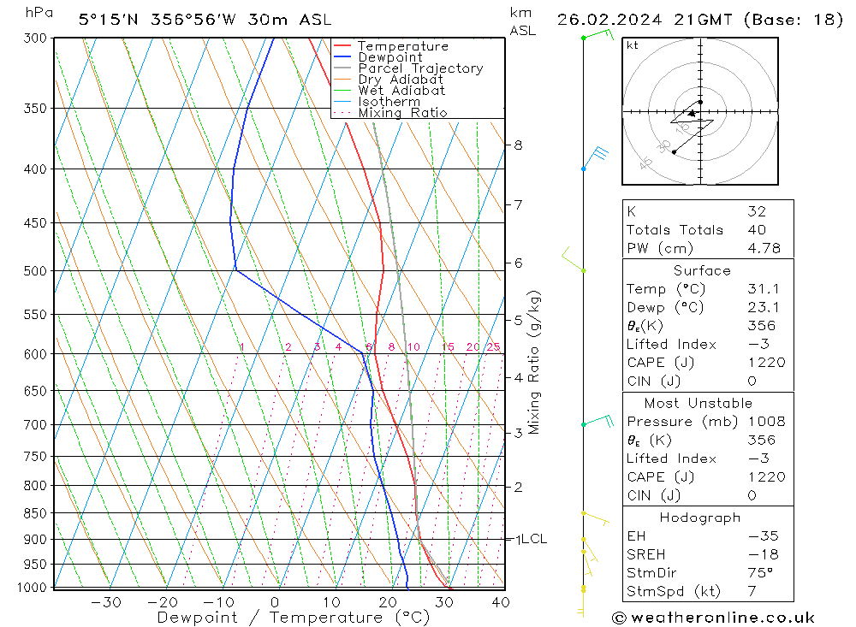
Task: Click the surface CAPE value 1220
Action: click(x=767, y=363)
